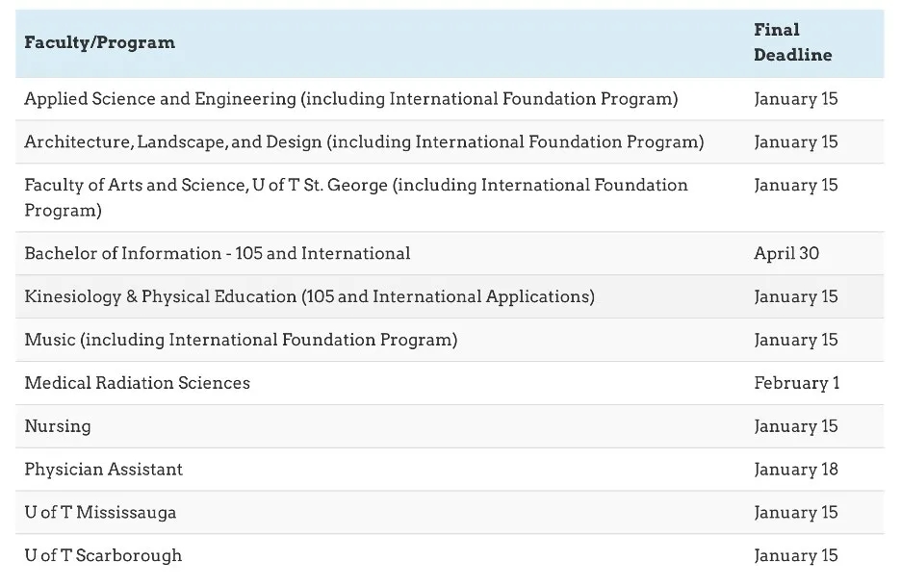Viewport: 901px width, 586px height.
Task: Click the January 18 deadline cell
Action: click(x=796, y=470)
